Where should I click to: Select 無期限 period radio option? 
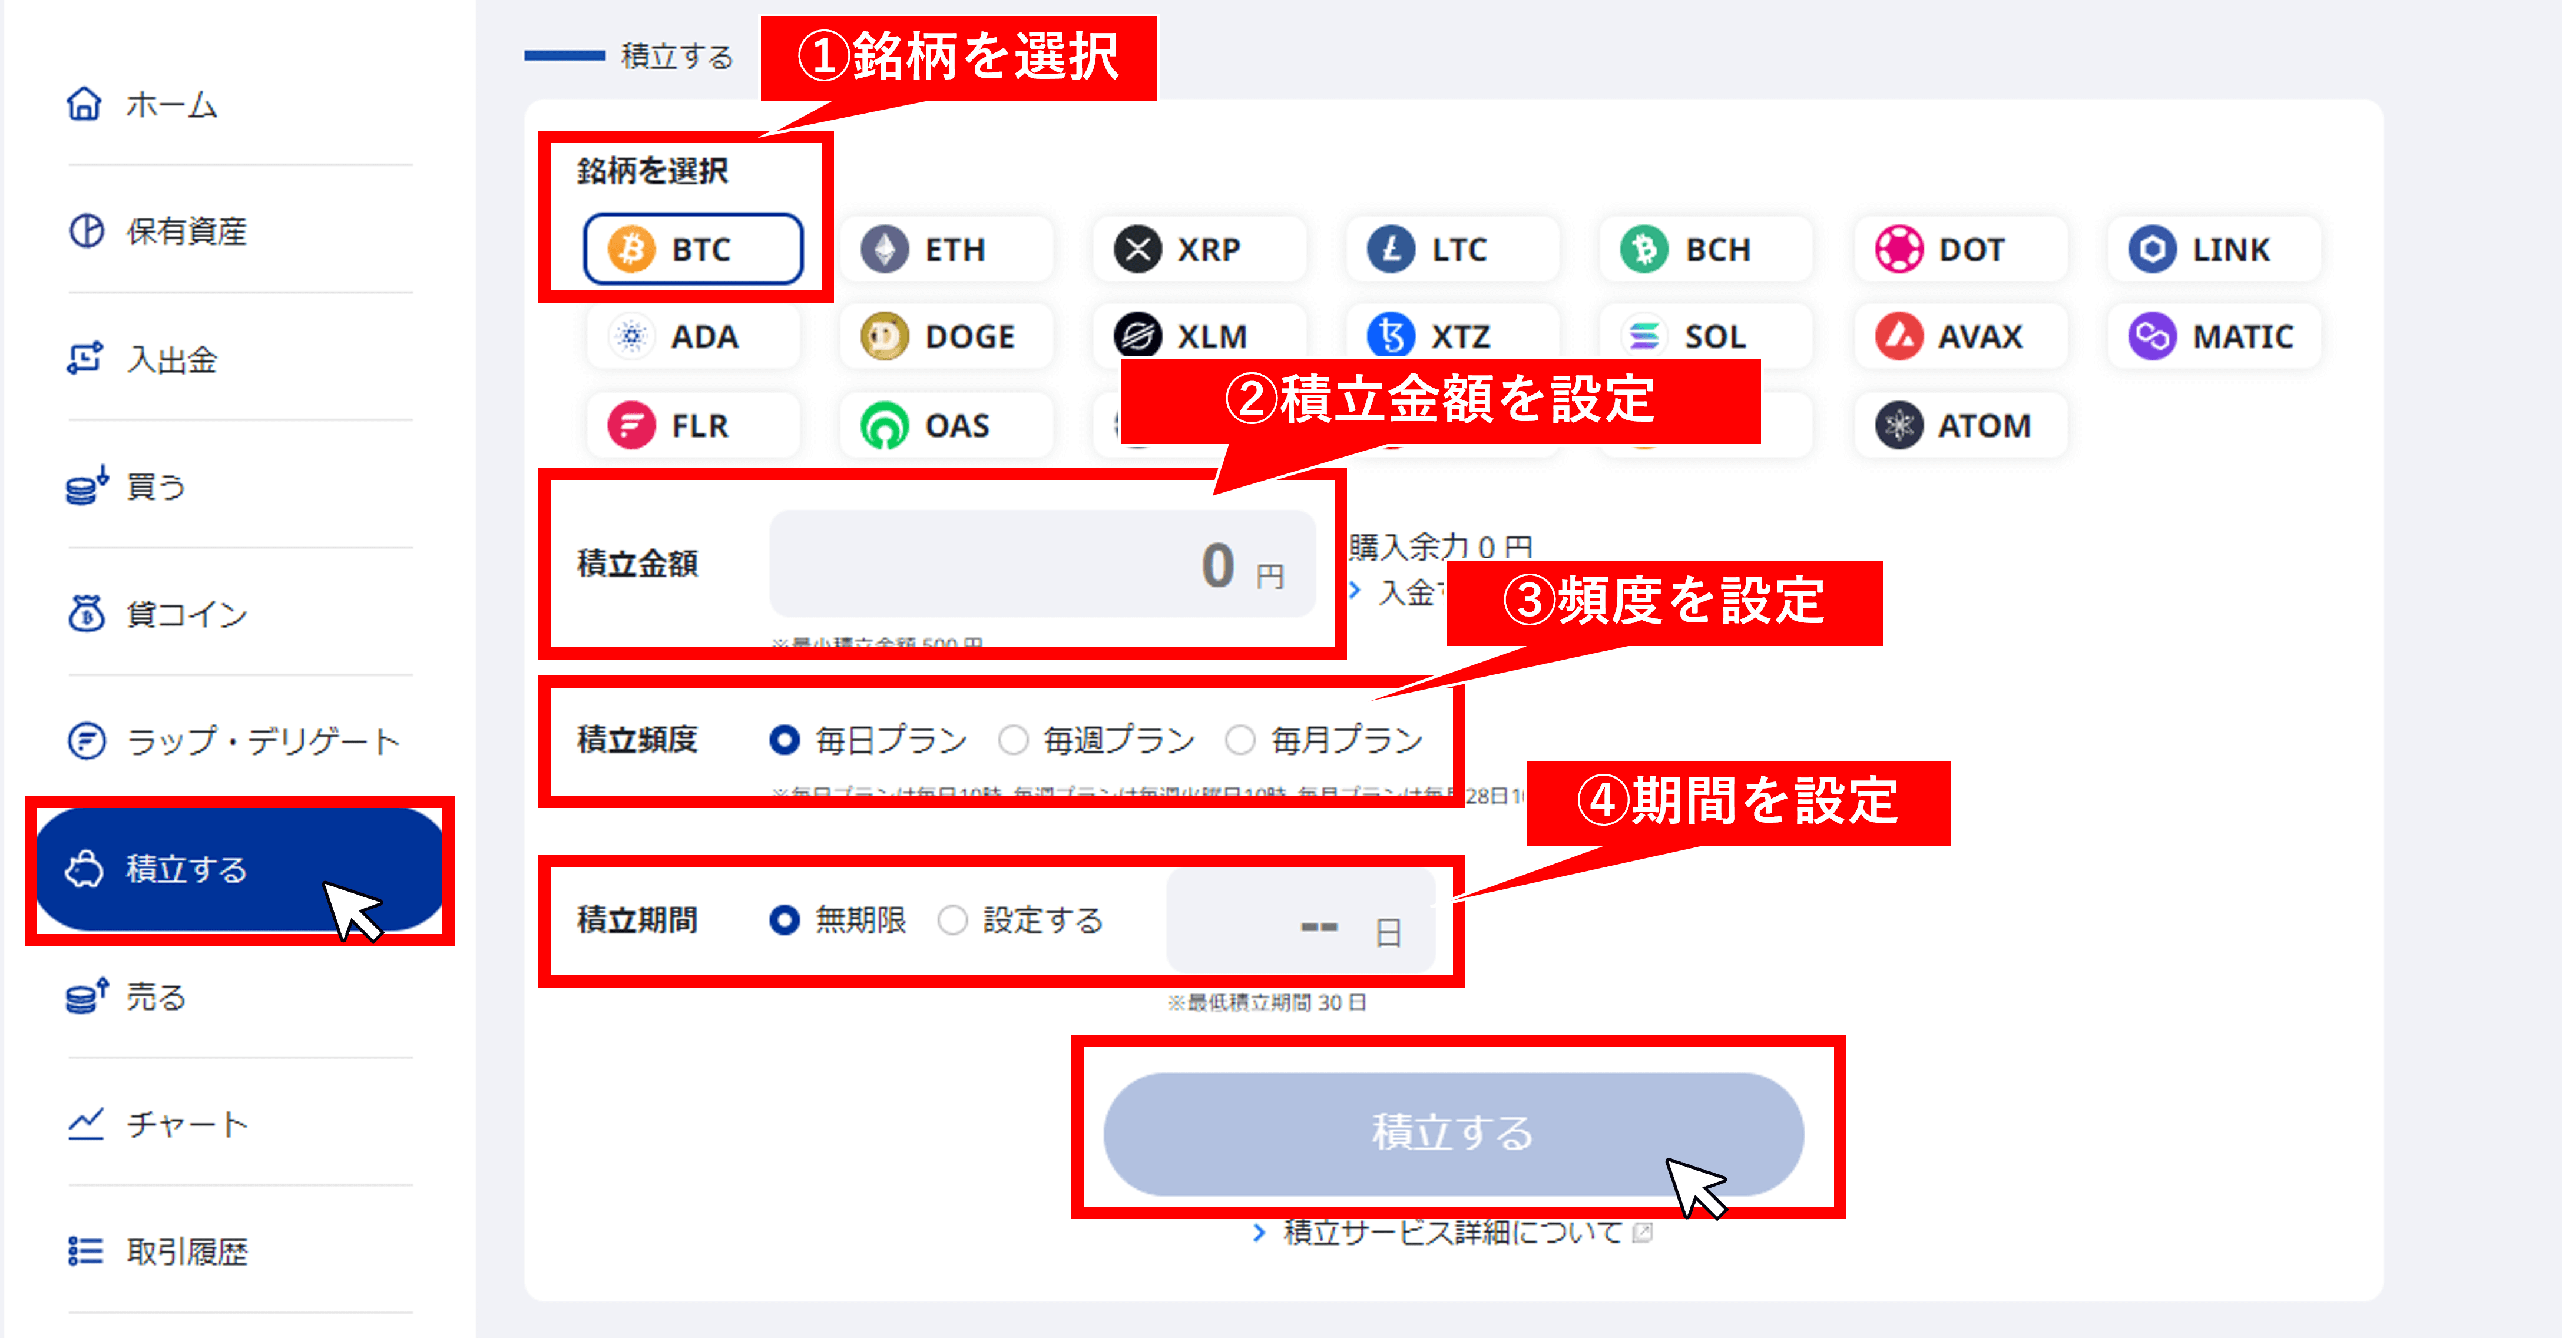tap(784, 920)
